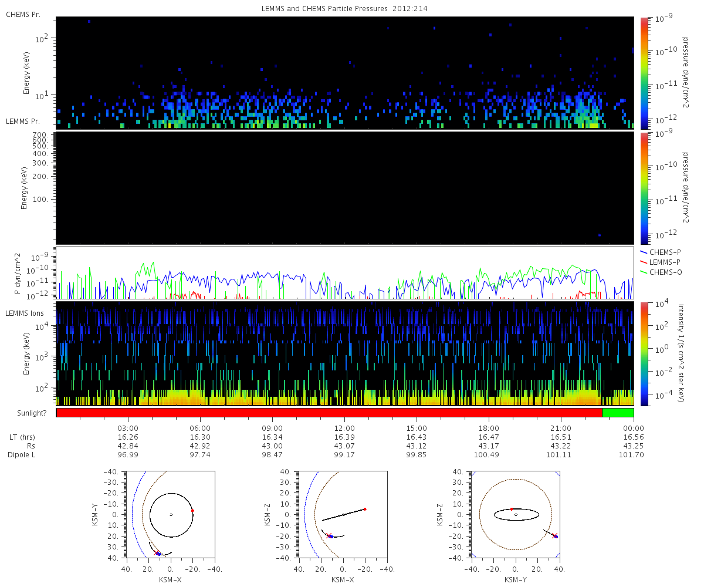Screen dimensions: 704x587
Task: Open the right-hand KSM-Y versus KSM-Z orbit plot
Action: coord(516,515)
